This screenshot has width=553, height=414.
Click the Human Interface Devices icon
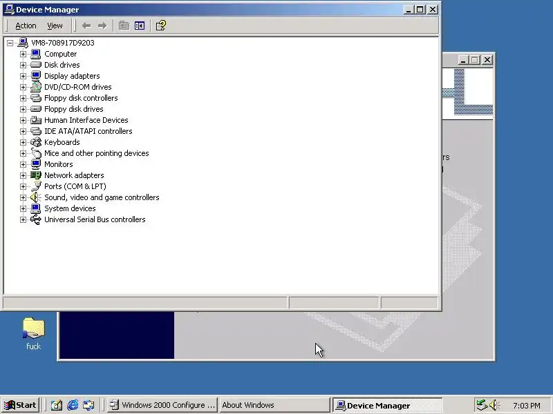[36, 120]
